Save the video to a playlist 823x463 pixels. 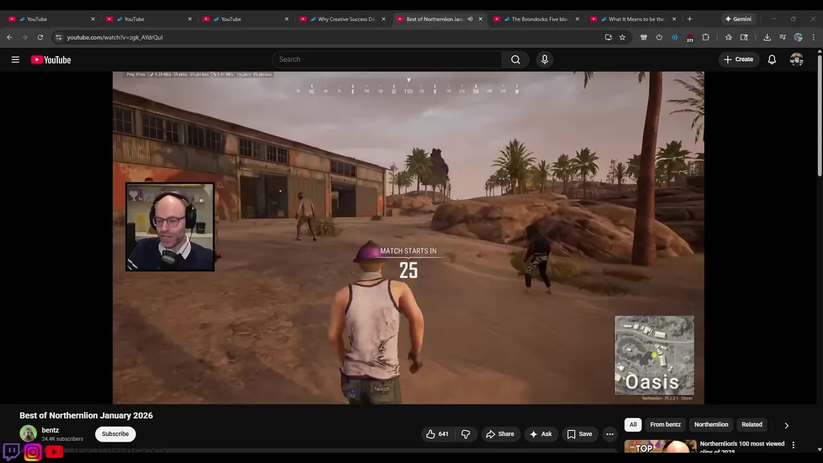(x=579, y=434)
